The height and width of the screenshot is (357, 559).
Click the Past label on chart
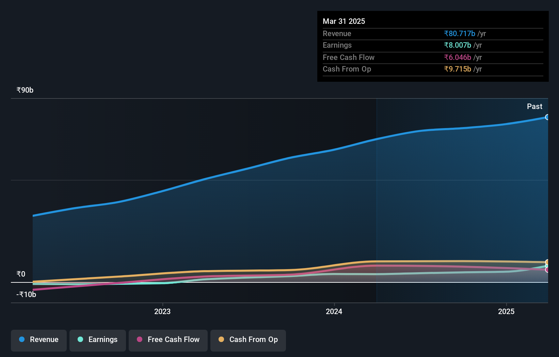point(534,107)
